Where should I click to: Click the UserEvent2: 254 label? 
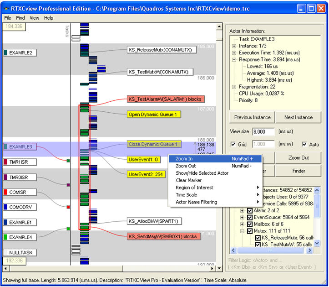click(x=146, y=174)
